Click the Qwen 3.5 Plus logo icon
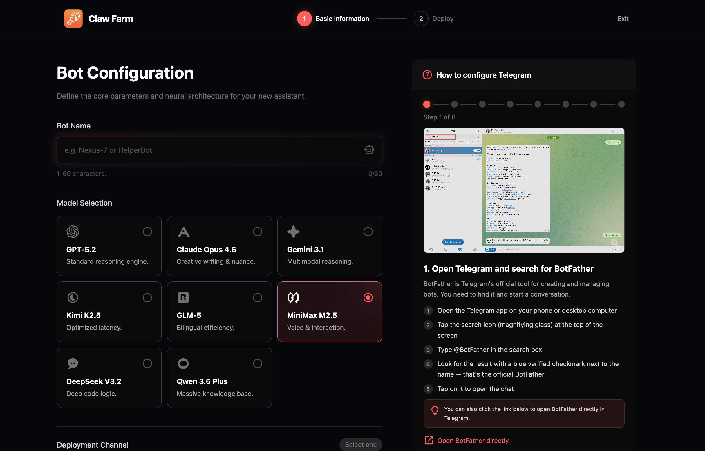Image resolution: width=705 pixels, height=451 pixels. coord(183,363)
